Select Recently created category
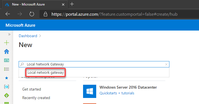Screen dimensions: 199x104 click(x=36, y=98)
